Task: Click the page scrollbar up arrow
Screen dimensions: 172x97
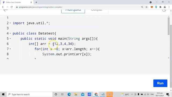Action: coord(171,11)
